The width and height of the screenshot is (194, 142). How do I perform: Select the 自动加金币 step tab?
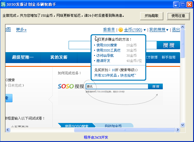(x=113, y=126)
